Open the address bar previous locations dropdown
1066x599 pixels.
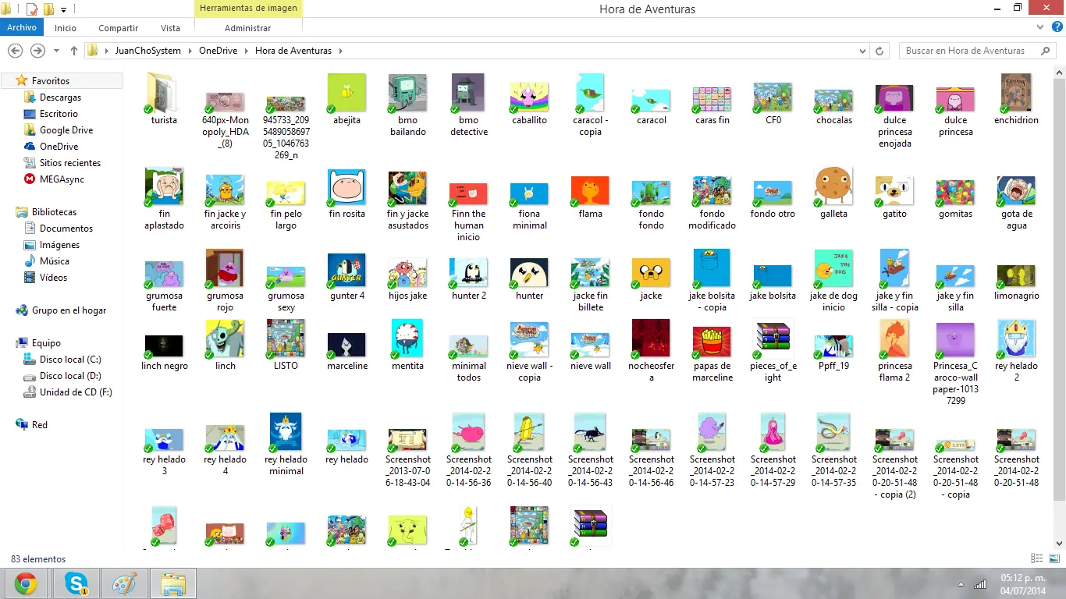(862, 51)
